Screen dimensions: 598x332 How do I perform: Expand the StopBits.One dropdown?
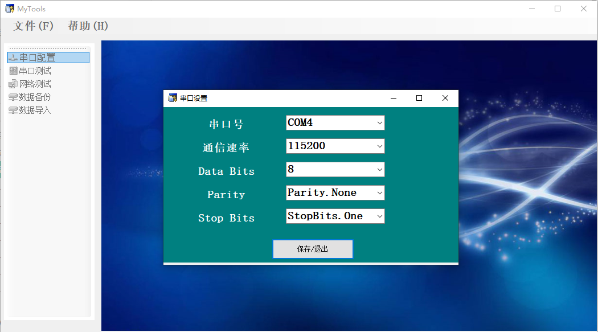(379, 216)
